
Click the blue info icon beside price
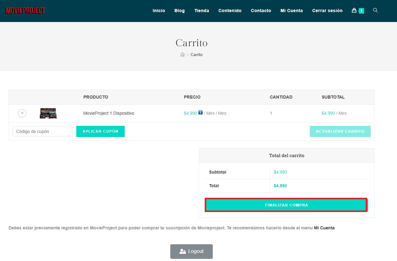coord(200,113)
